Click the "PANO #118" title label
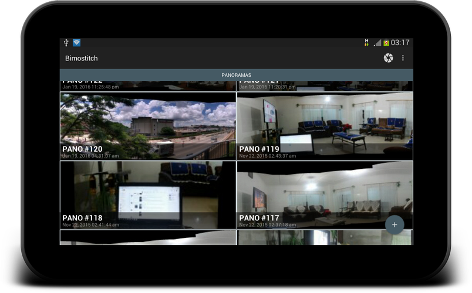This screenshot has height=293, width=472. pos(82,218)
